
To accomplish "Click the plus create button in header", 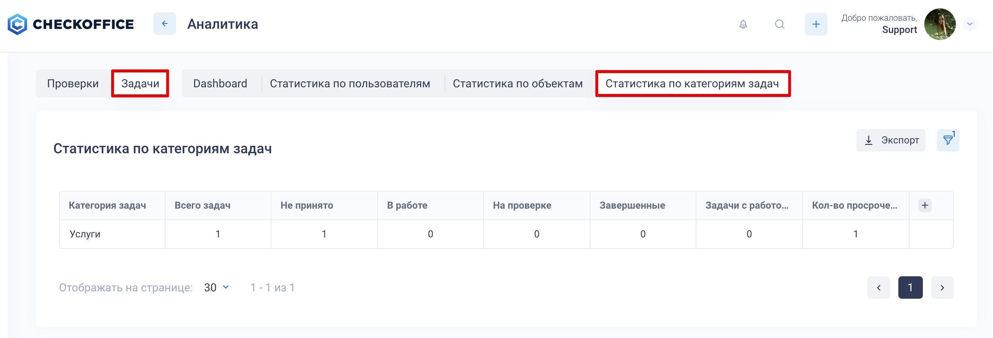I will [x=816, y=24].
